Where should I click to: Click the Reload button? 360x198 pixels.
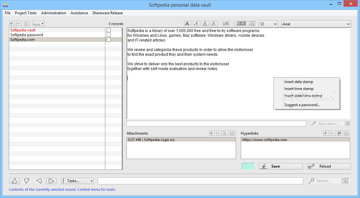point(329,166)
